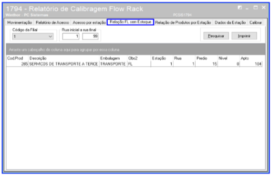Image resolution: width=271 pixels, height=175 pixels.
Task: Click the Rua inicial field showing 1
Action: [x=71, y=36]
